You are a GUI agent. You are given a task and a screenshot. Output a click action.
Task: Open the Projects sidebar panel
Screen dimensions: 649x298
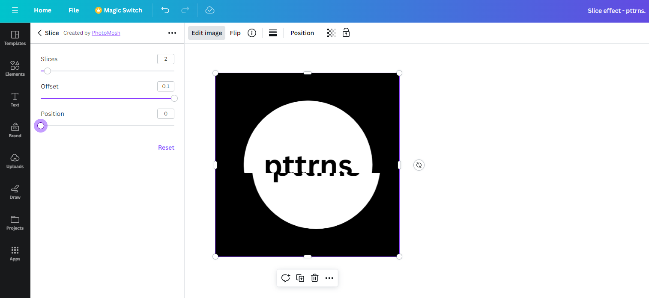coord(15,223)
